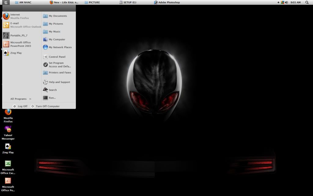
Task: Launch Mozilla Firefox from start menu
Action: click(x=22, y=16)
